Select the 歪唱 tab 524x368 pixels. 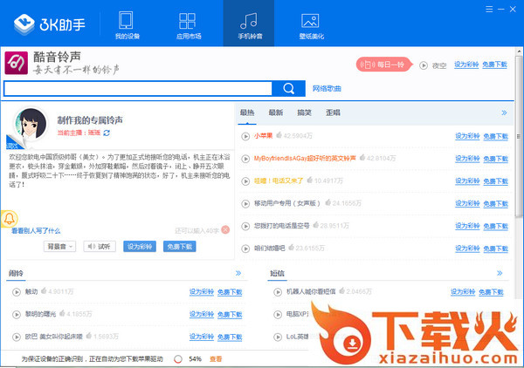point(333,112)
